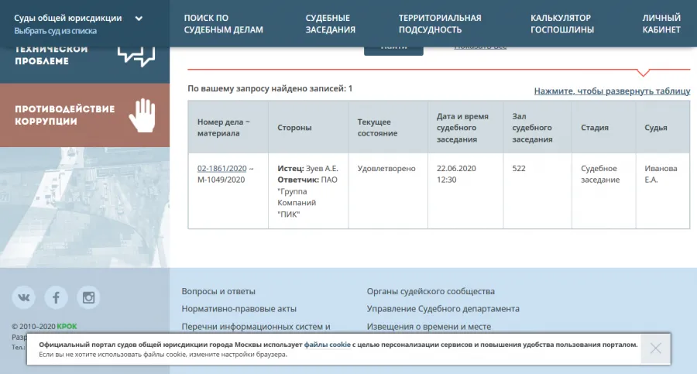Click the 'Стороны' column header

308,128
